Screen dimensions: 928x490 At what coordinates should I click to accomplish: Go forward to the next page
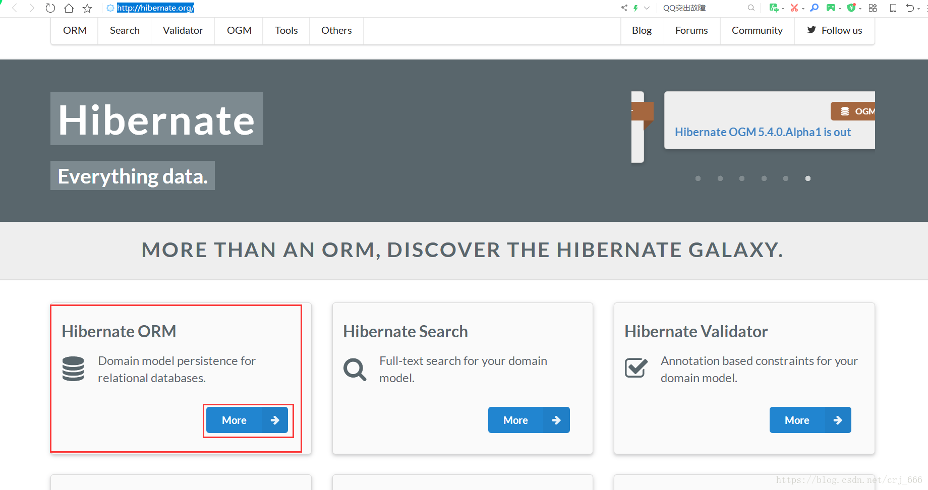tap(32, 8)
